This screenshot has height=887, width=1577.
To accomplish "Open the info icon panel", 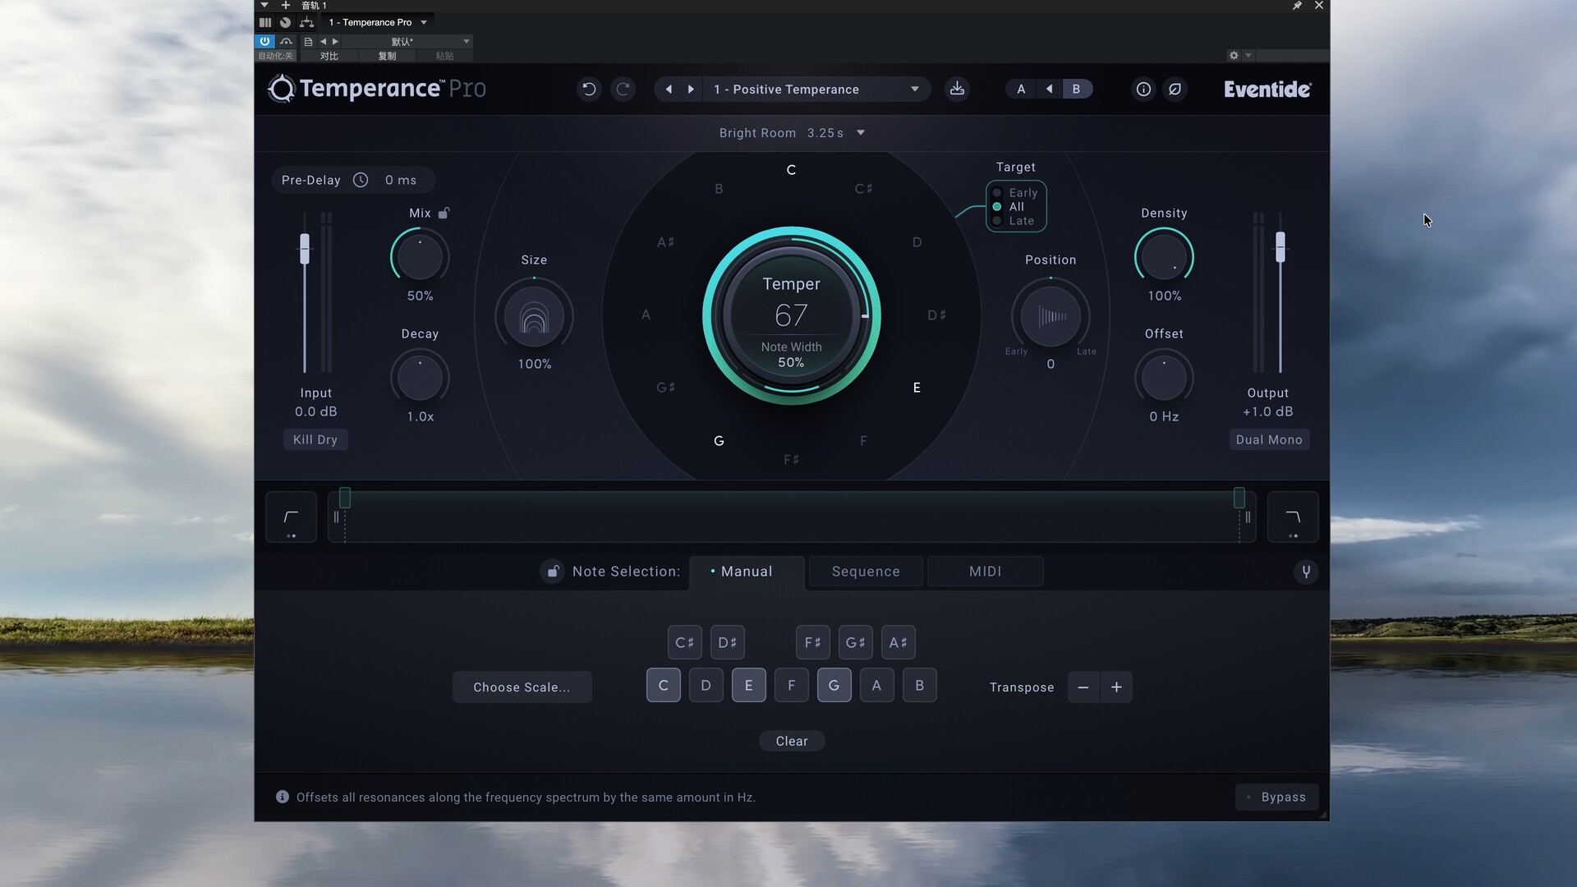I will click(x=1143, y=89).
